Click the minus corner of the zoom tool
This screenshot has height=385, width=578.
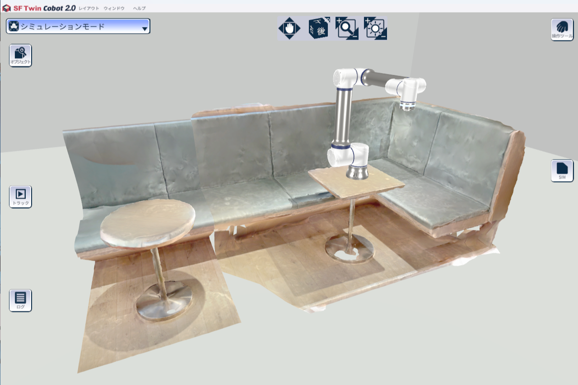tap(355, 36)
